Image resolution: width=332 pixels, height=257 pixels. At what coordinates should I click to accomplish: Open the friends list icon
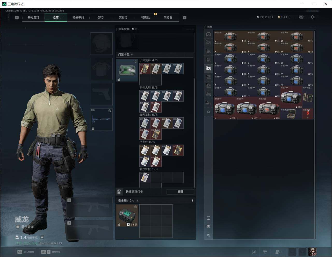tap(279, 252)
